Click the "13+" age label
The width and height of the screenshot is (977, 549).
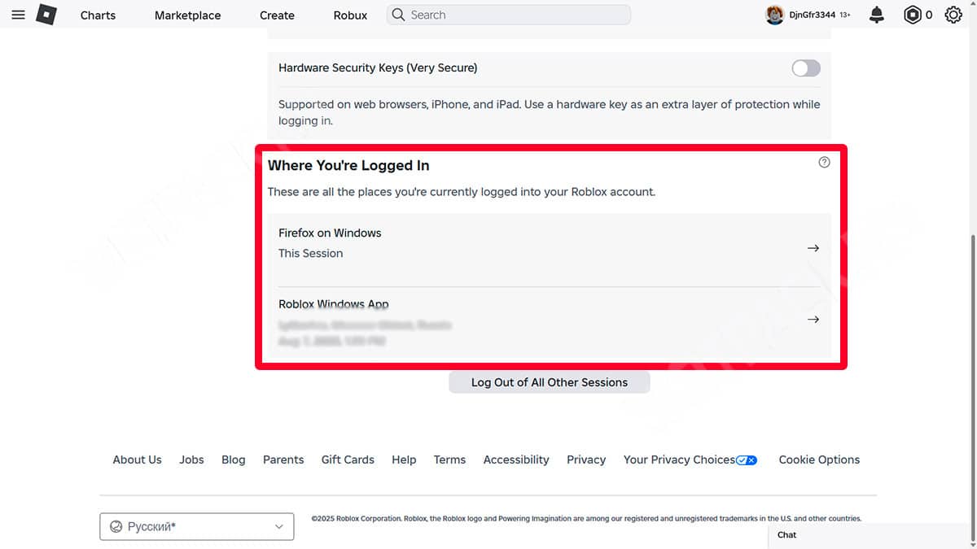[845, 15]
